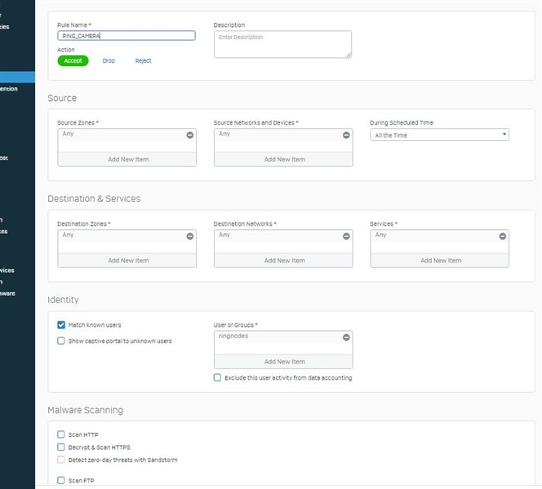The image size is (542, 489).
Task: Toggle Match known users checkbox
Action: [x=61, y=324]
